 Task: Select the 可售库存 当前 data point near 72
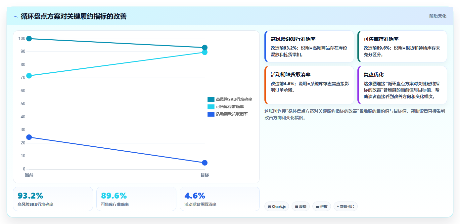[x=29, y=76]
